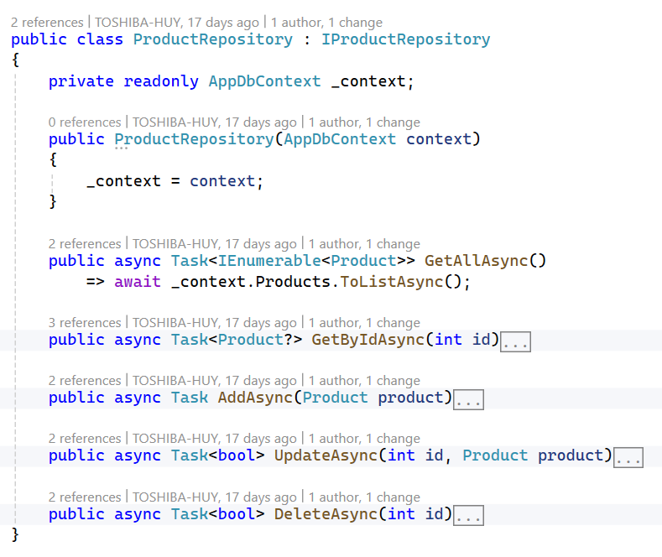Open the 2 references link above UpdateAsync
Image resolution: width=662 pixels, height=557 pixels.
point(85,439)
